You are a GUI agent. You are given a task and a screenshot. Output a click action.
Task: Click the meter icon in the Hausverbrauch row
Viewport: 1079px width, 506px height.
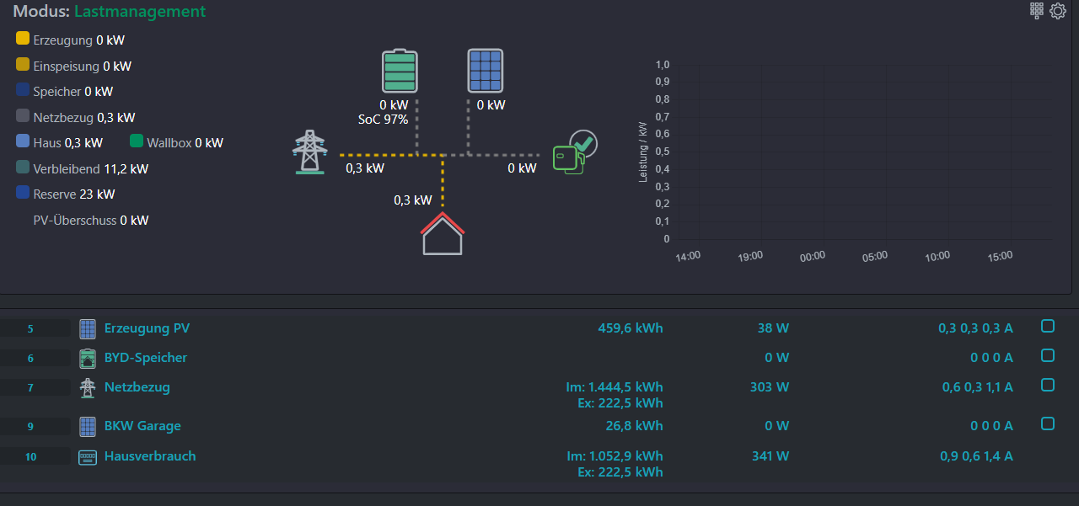point(88,457)
